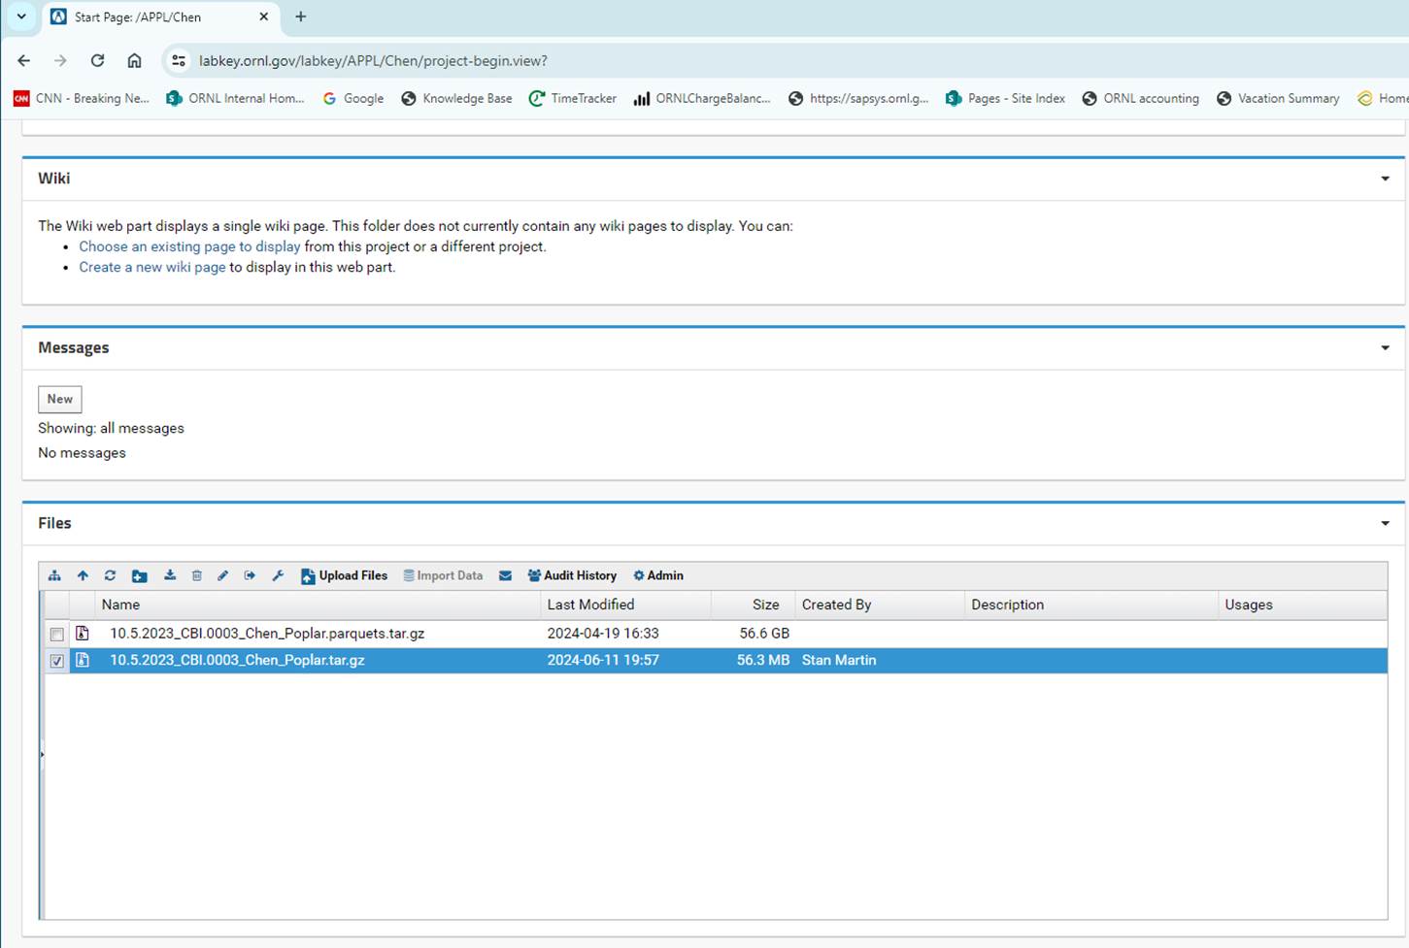Refresh the Files list
The height and width of the screenshot is (948, 1409).
[x=110, y=575]
